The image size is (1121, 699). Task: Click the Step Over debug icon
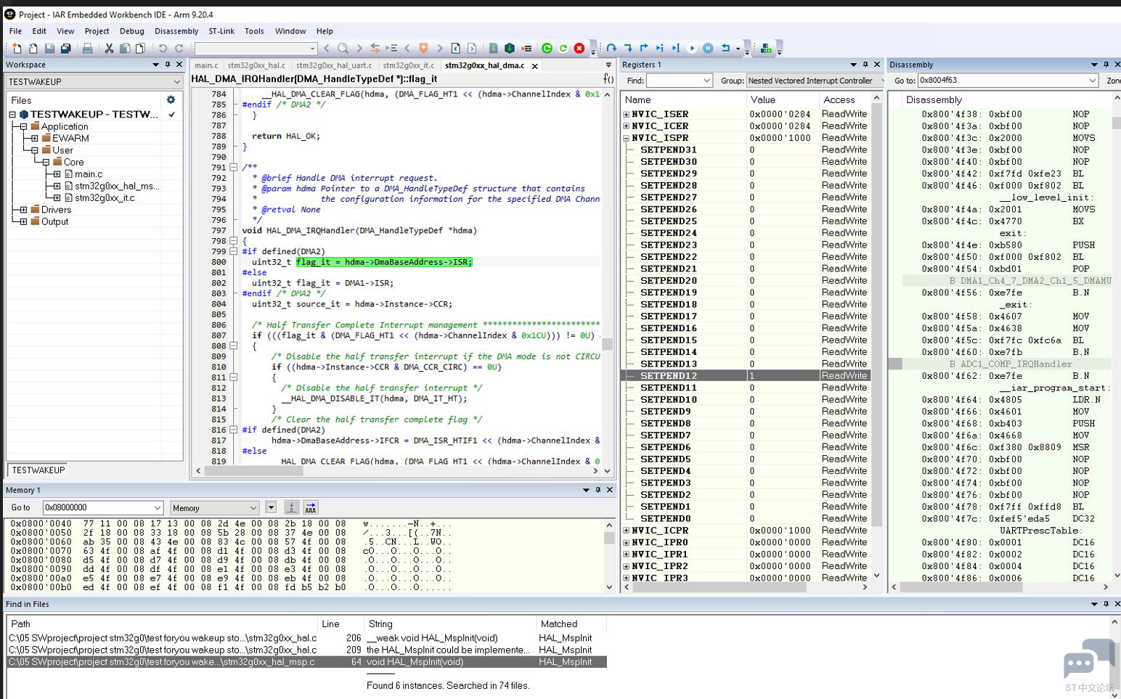(612, 49)
